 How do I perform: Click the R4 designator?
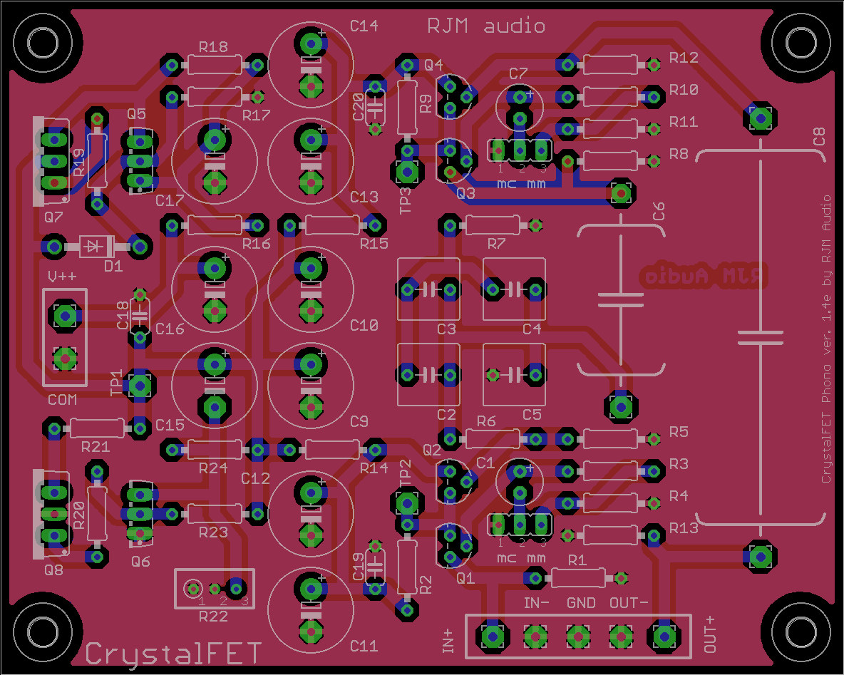(x=679, y=496)
